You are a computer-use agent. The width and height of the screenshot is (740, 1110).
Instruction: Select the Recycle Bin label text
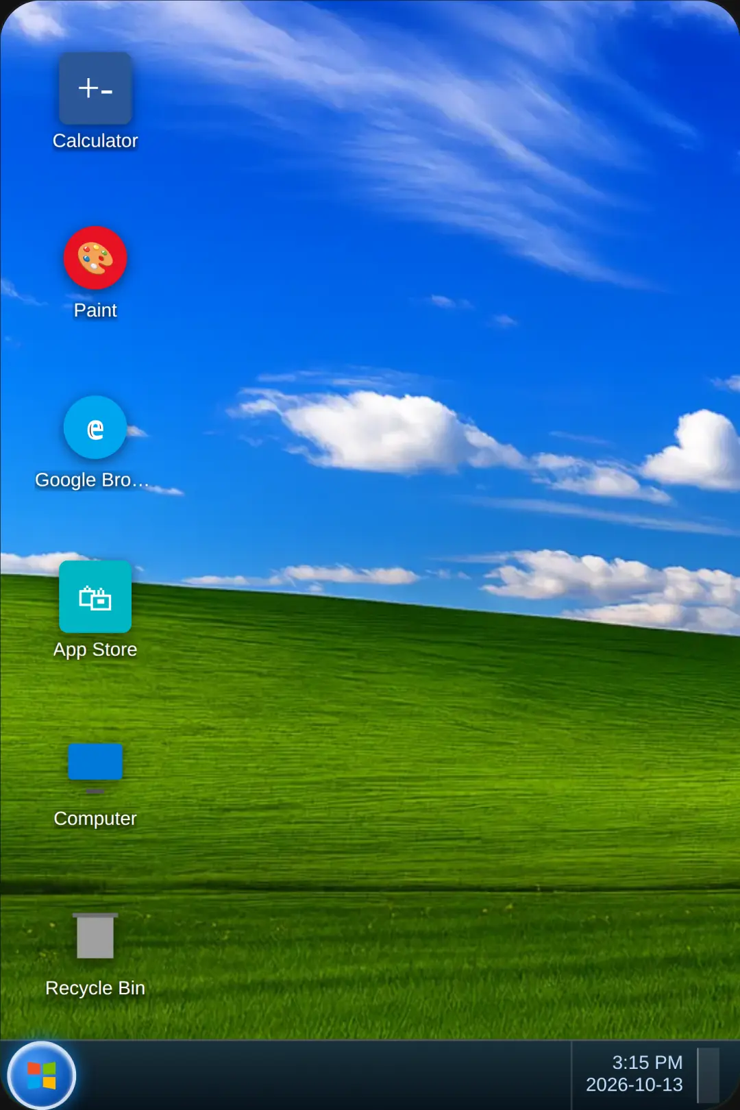[95, 988]
